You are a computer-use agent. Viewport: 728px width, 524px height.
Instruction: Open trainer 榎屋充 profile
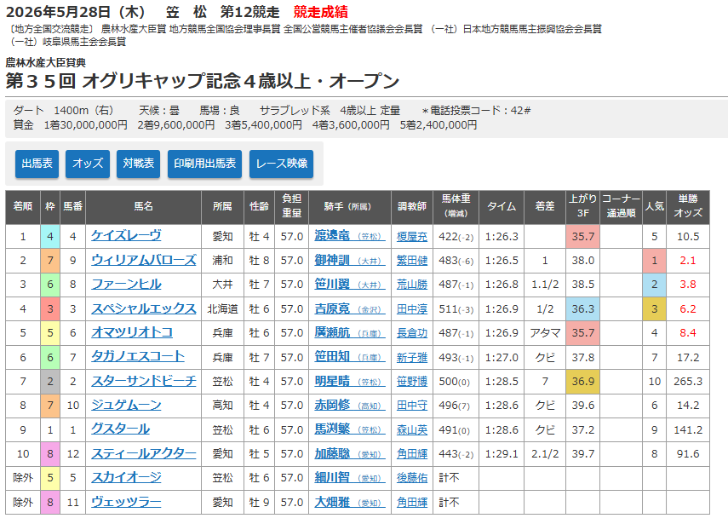[x=412, y=237]
